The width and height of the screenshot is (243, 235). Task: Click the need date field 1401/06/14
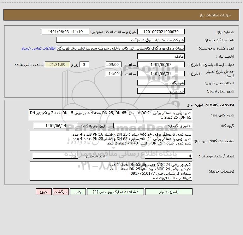56,126
